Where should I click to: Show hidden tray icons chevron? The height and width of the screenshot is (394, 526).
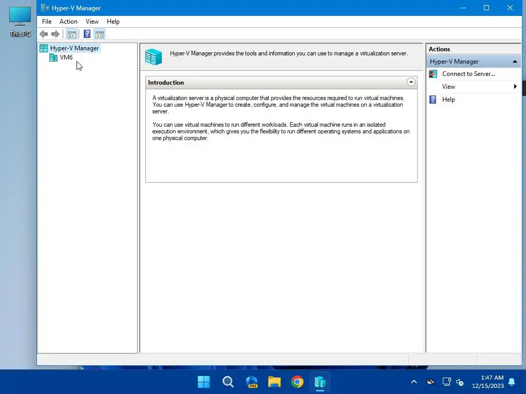pos(414,382)
